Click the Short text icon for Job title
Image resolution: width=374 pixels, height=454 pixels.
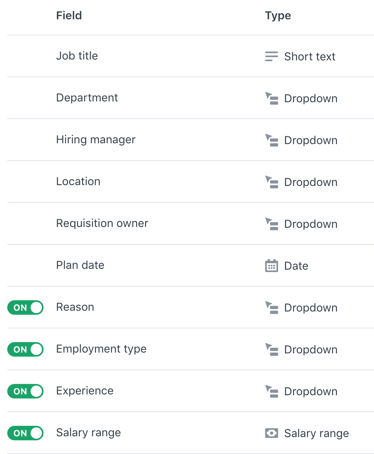coord(271,57)
